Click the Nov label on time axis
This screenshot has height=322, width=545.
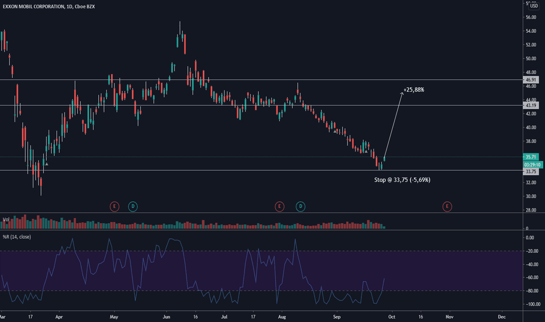tap(450, 317)
